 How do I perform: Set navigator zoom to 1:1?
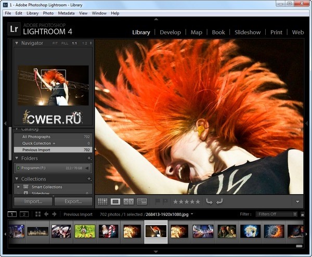pyautogui.click(x=74, y=43)
